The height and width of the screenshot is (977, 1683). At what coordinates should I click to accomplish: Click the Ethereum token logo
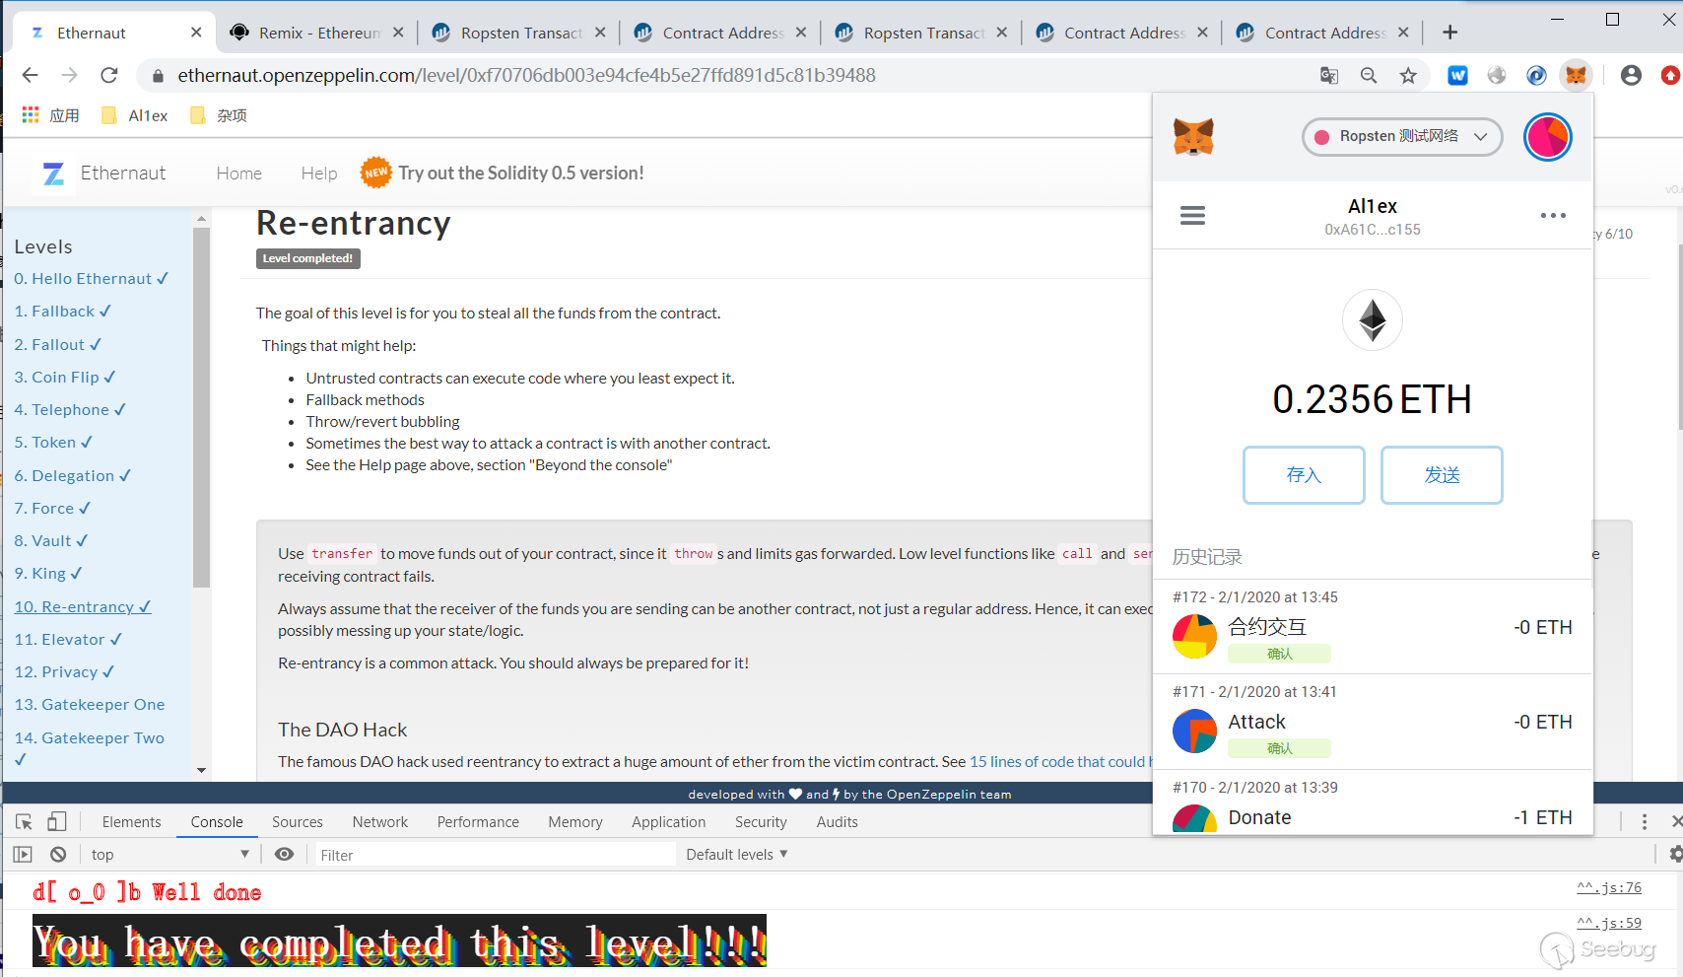(x=1373, y=320)
